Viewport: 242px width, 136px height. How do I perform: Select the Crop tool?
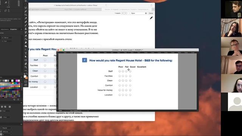tap(26, 15)
